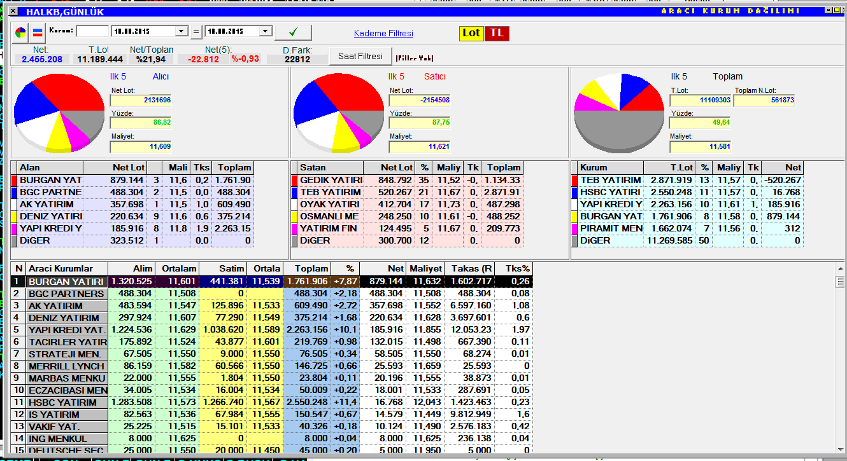Viewport: 847px width, 461px height.
Task: Click in the Kurum input field
Action: [92, 31]
